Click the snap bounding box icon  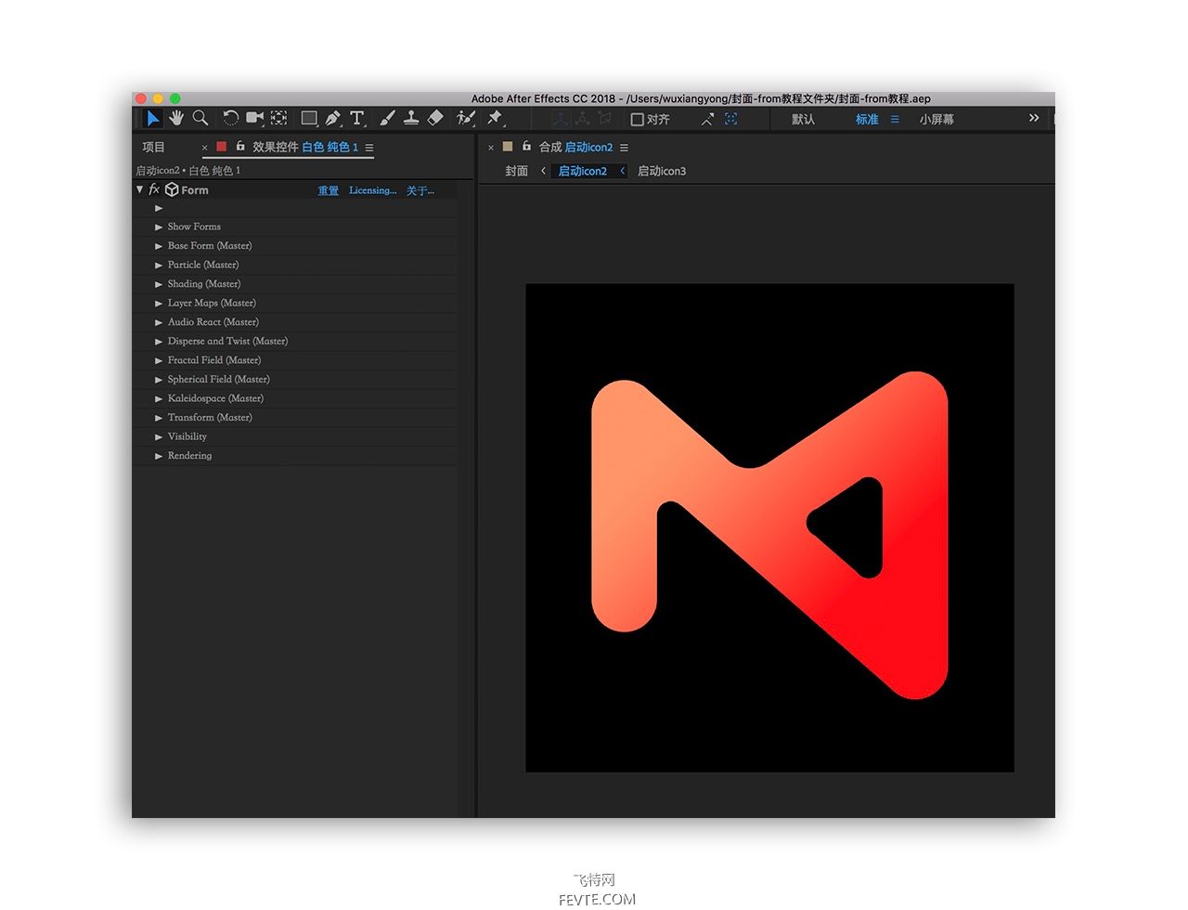[x=731, y=119]
